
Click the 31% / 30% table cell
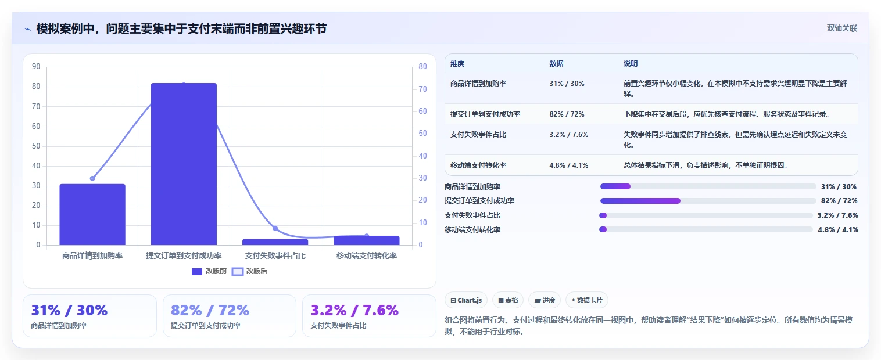[x=567, y=84]
